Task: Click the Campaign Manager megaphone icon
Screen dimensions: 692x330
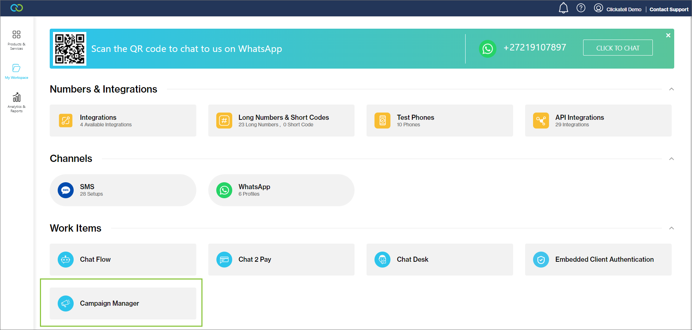Action: 66,303
